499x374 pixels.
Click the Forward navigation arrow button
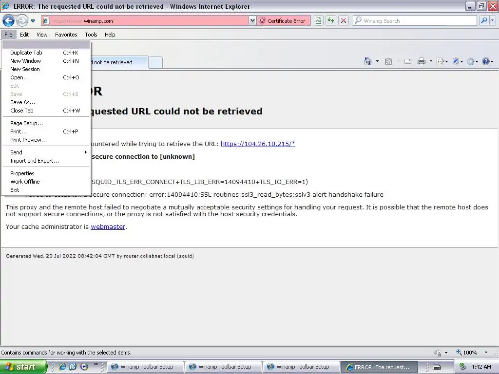point(22,21)
